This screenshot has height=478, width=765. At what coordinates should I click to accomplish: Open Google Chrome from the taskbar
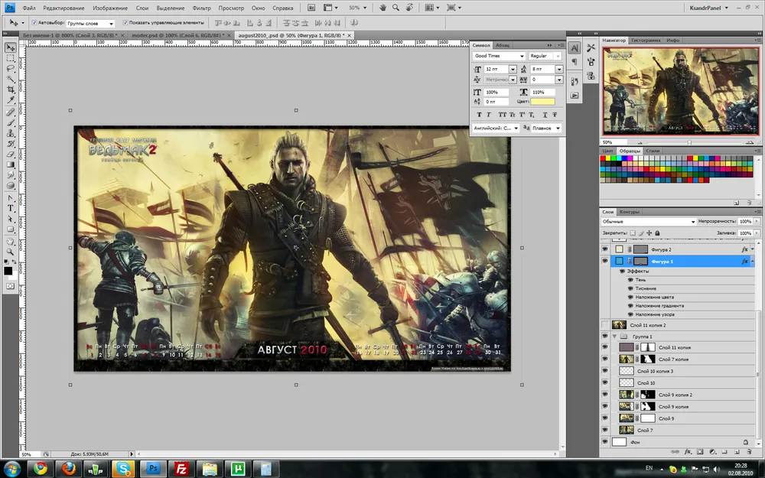[x=39, y=468]
